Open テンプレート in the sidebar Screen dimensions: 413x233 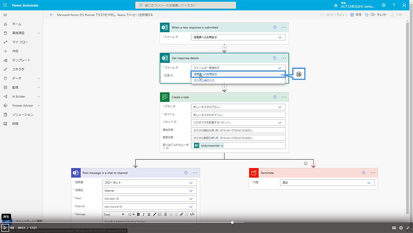tap(21, 60)
